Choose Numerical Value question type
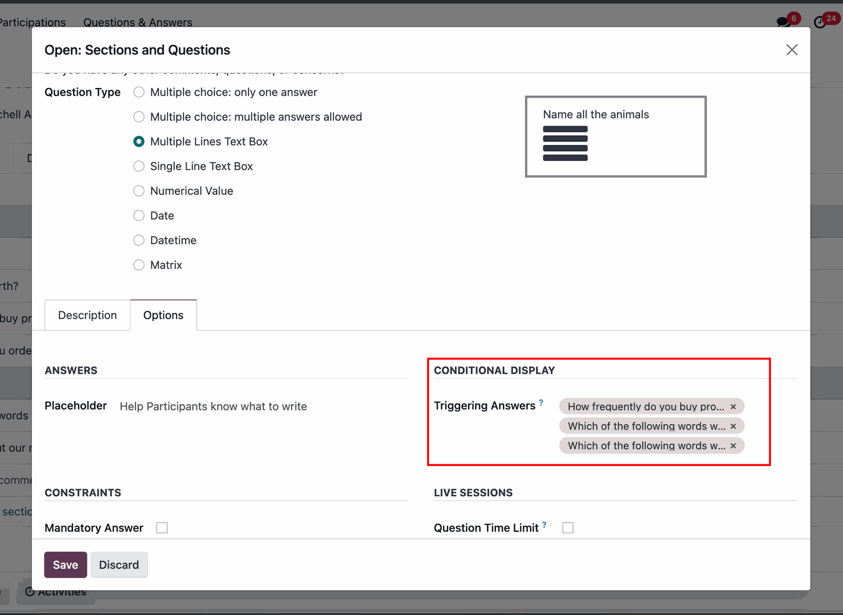The width and height of the screenshot is (843, 615). [139, 191]
